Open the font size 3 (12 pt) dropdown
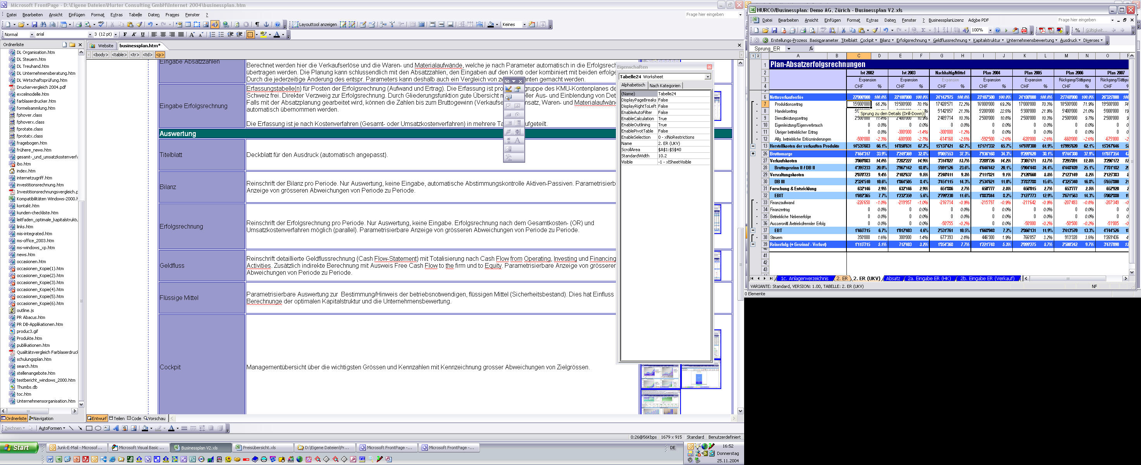The height and width of the screenshot is (465, 1141). tap(115, 34)
